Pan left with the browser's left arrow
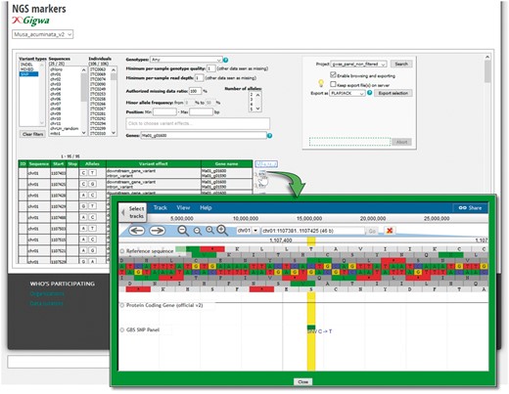The width and height of the screenshot is (509, 394). click(x=137, y=231)
